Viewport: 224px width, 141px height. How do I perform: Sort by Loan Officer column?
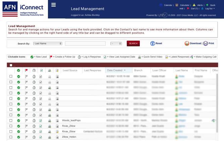click(x=159, y=70)
